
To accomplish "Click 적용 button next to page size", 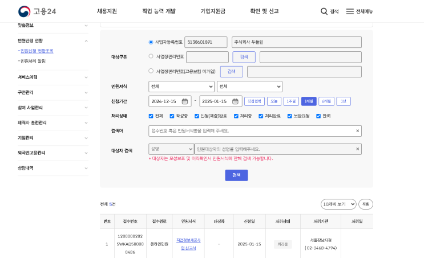I will pyautogui.click(x=366, y=204).
